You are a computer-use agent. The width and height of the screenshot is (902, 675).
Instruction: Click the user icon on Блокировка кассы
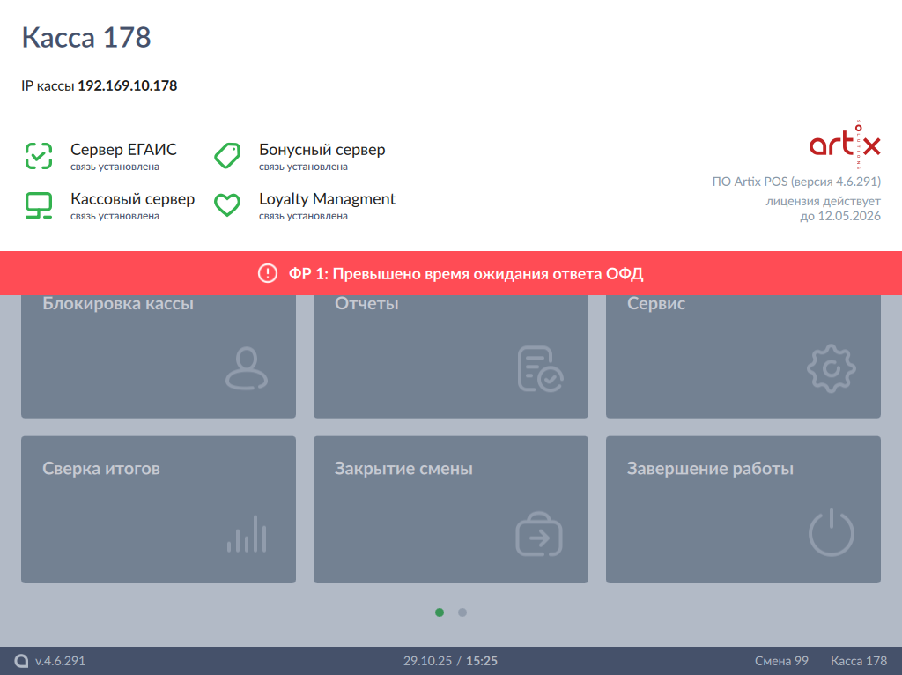[x=246, y=368]
